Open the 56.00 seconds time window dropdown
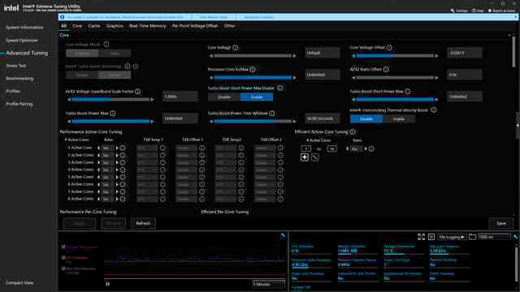 tap(323, 118)
